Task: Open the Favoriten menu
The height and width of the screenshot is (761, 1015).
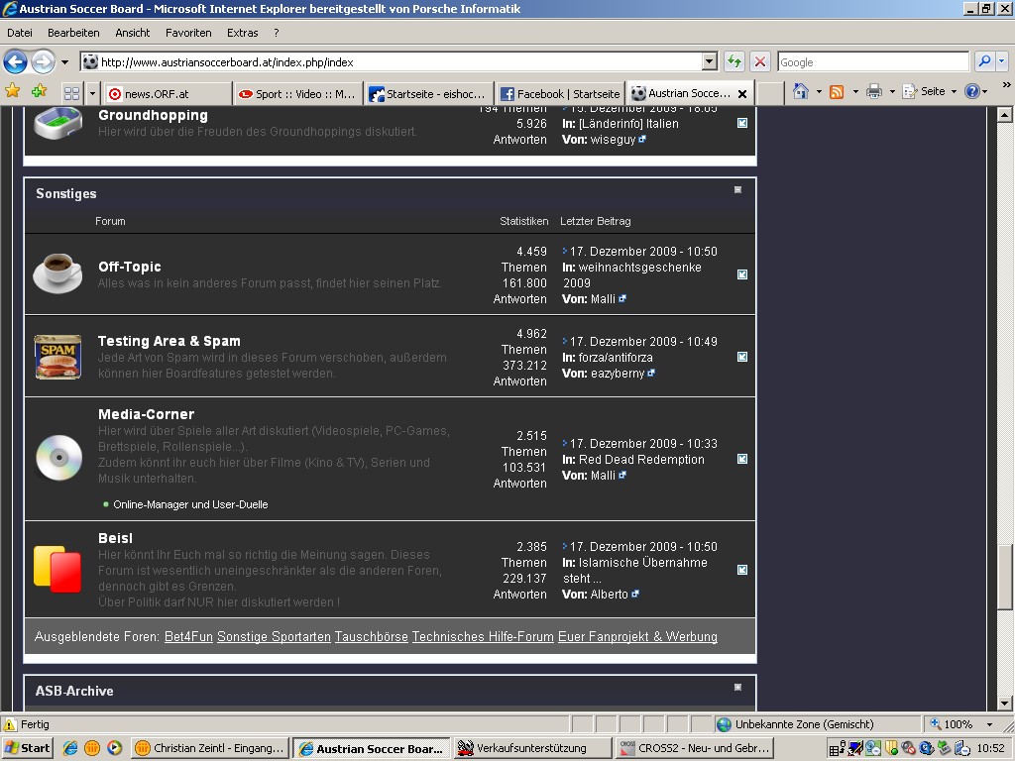Action: click(x=188, y=33)
